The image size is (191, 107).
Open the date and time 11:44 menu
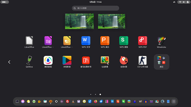(95, 2)
